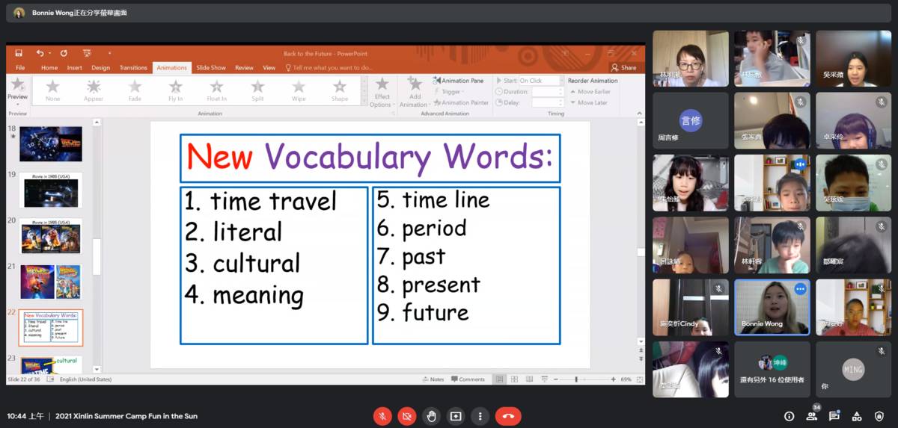The width and height of the screenshot is (898, 428).
Task: Open the File tab
Action: [x=20, y=67]
